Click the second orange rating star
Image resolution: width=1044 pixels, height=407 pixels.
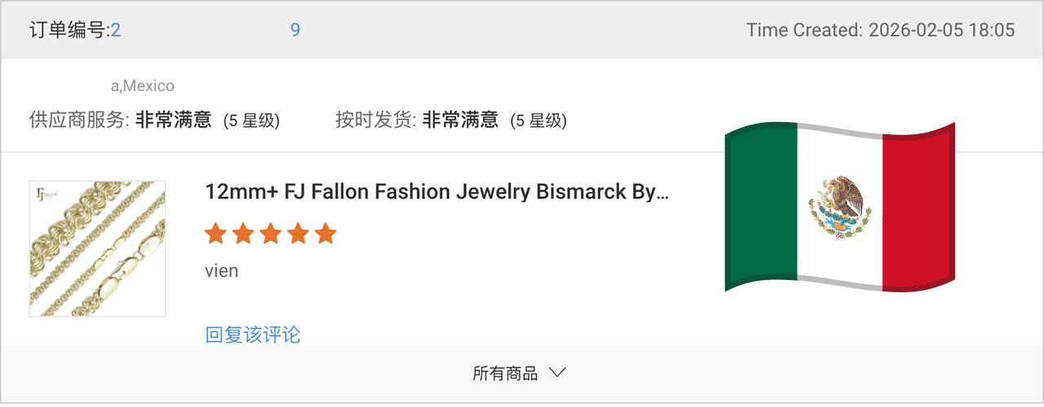click(x=243, y=234)
